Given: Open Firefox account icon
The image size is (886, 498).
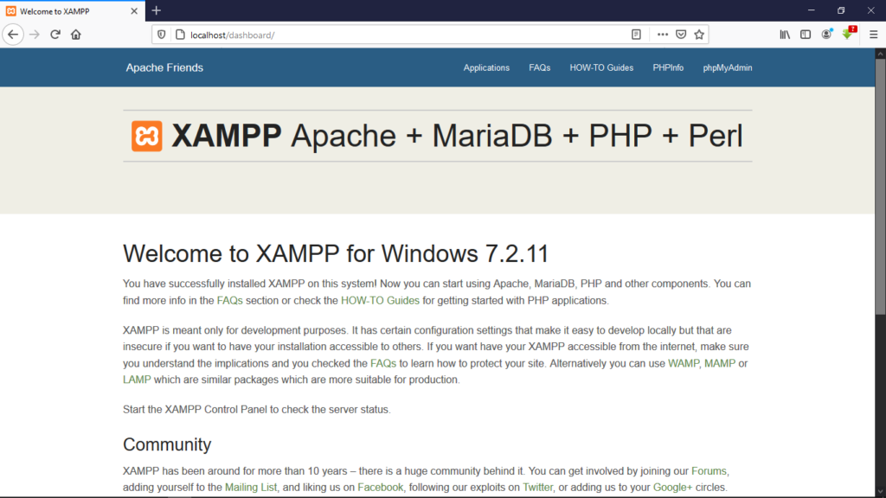Looking at the screenshot, I should [x=826, y=35].
